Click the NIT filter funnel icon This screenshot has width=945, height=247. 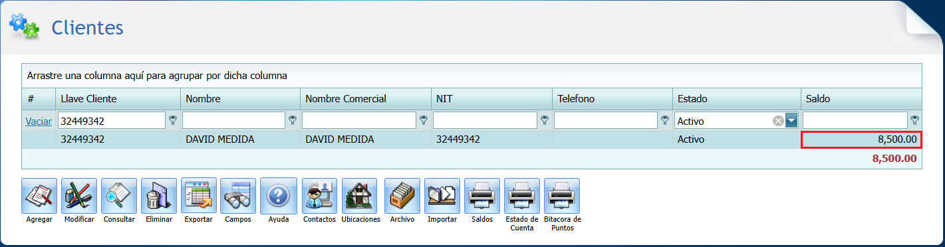[545, 120]
